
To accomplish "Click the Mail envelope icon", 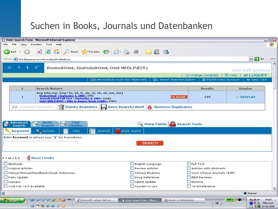I will [116, 52].
